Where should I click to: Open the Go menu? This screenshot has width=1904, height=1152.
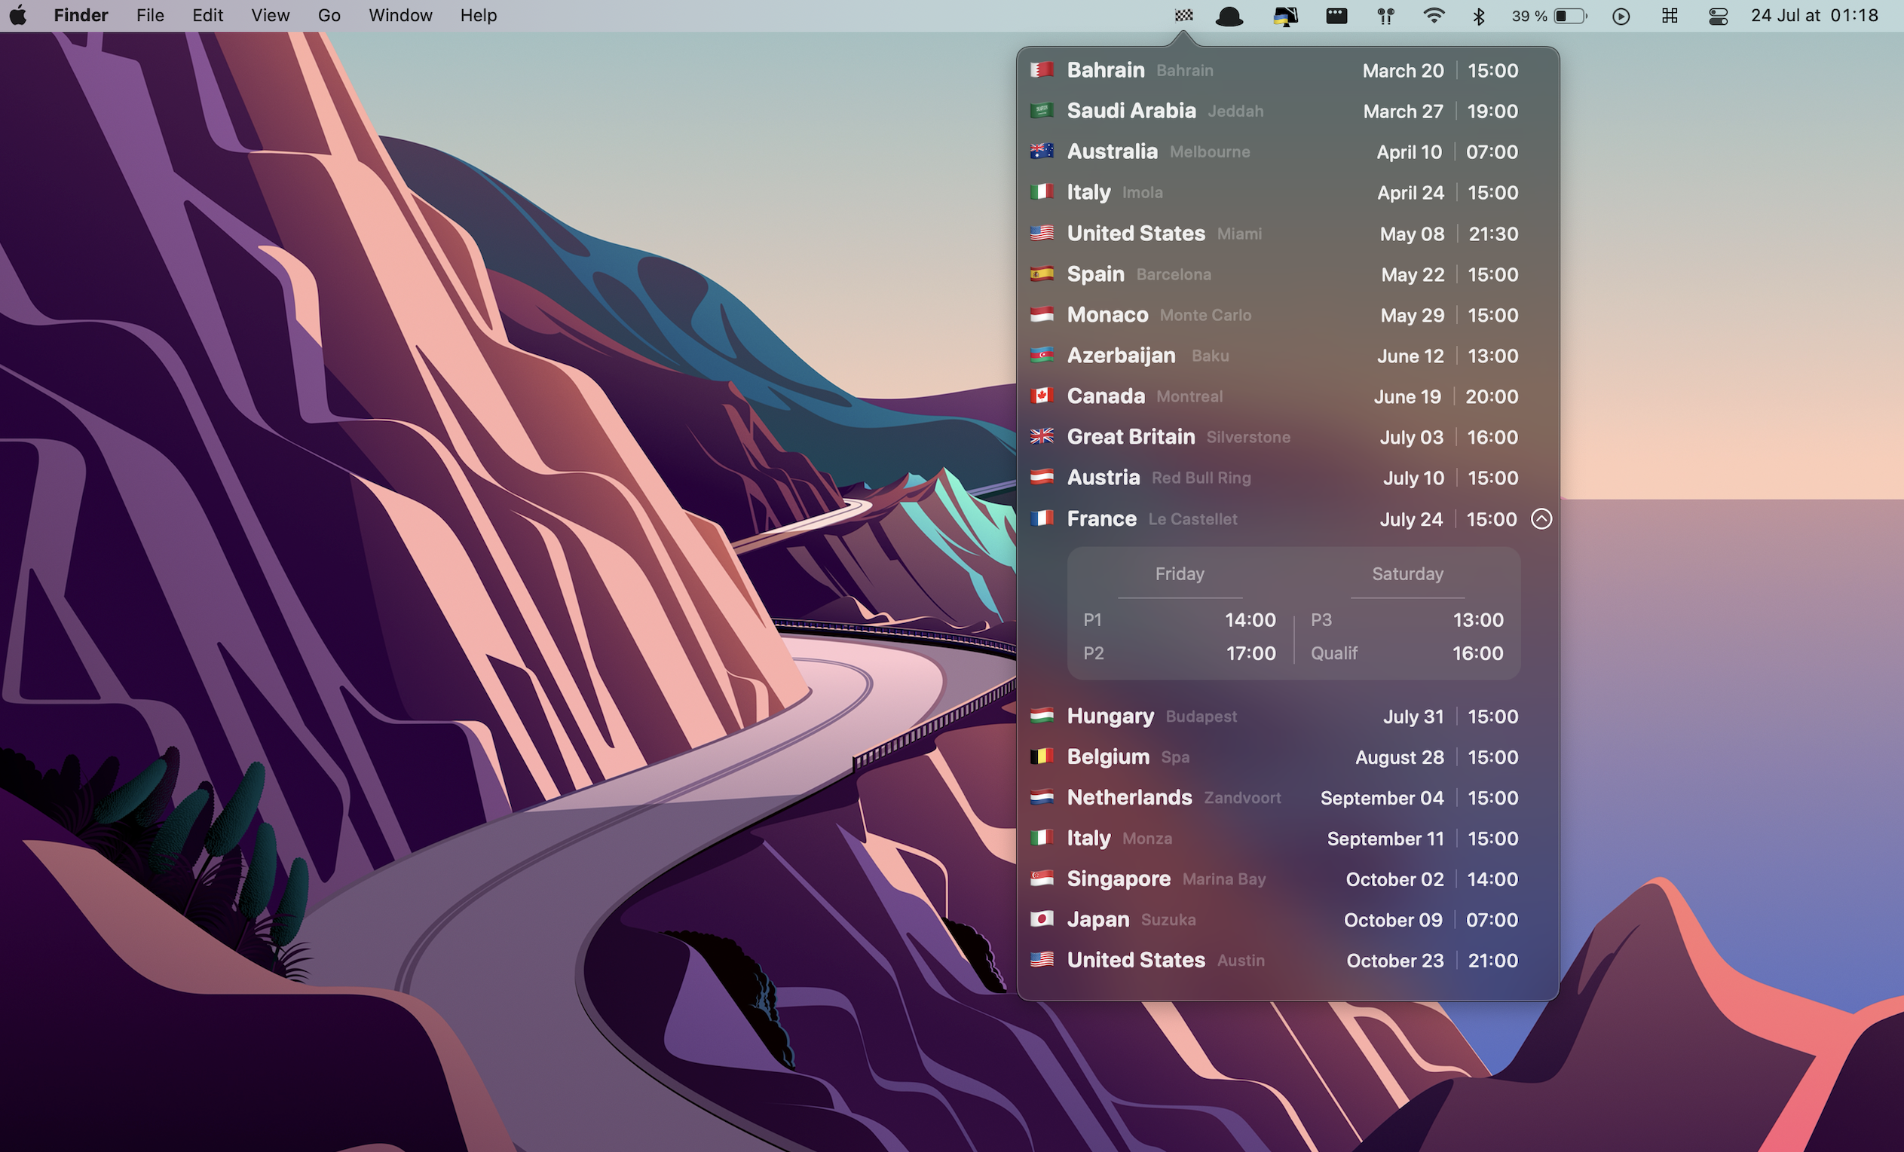(329, 16)
